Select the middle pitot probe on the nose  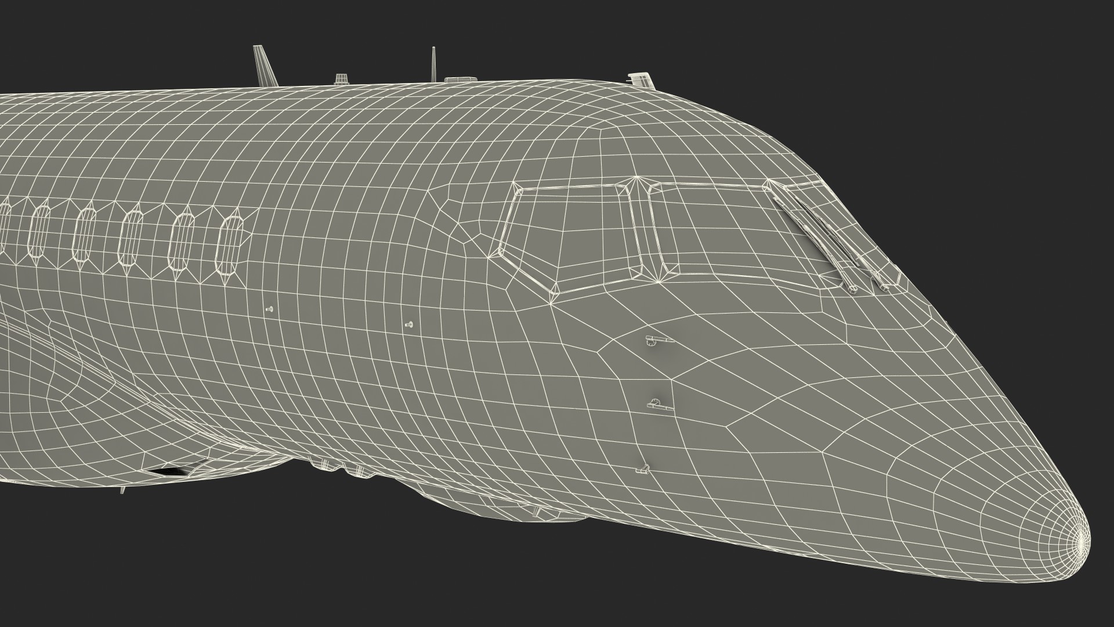click(x=657, y=406)
